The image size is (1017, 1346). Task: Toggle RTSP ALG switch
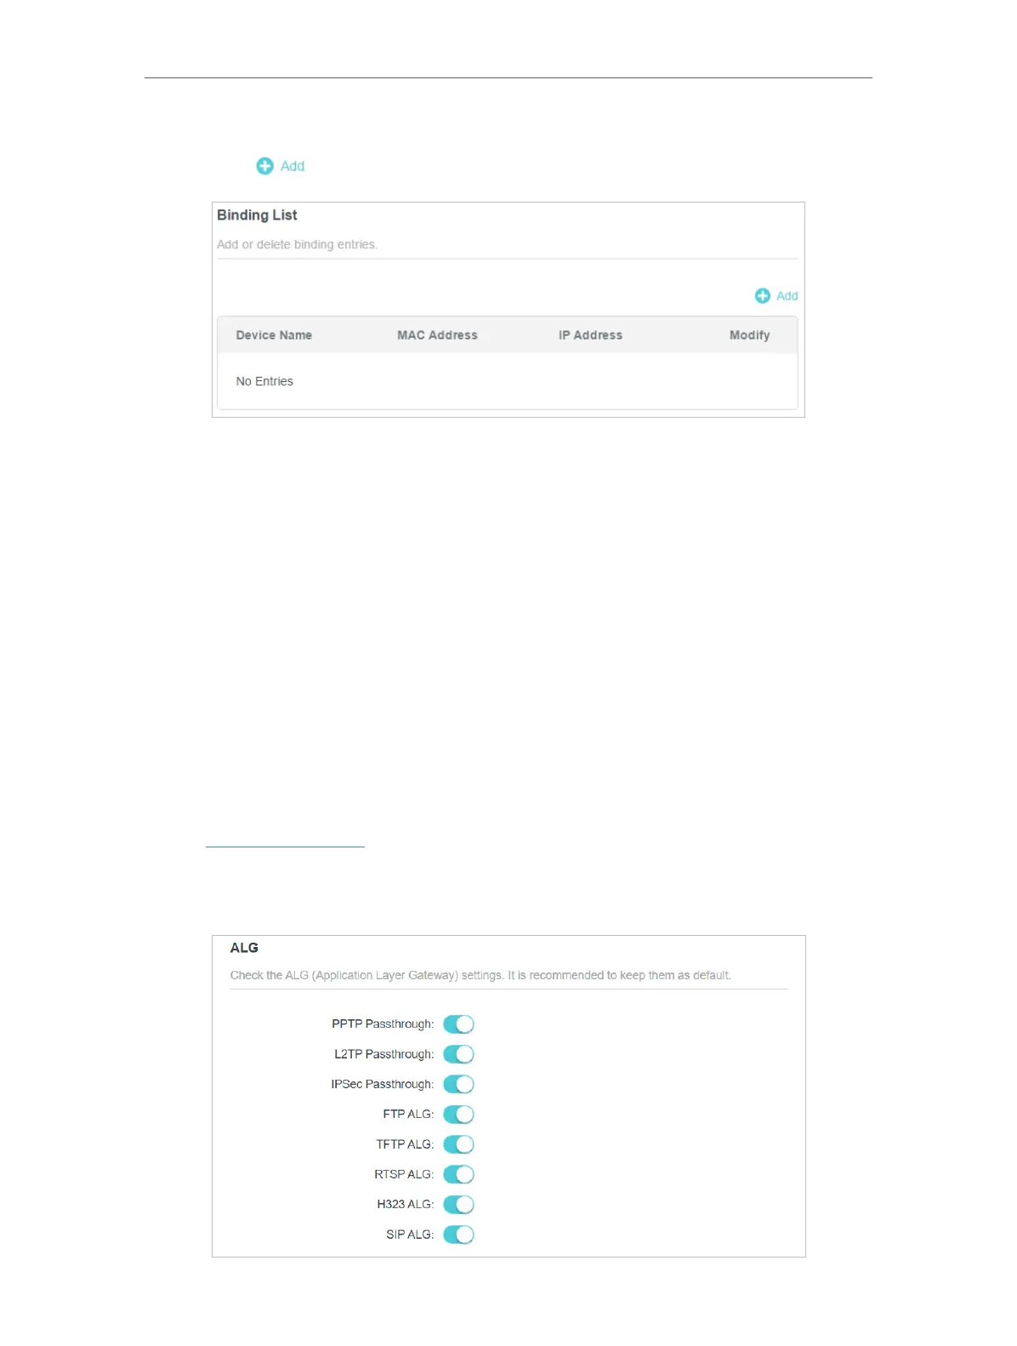click(x=458, y=1174)
